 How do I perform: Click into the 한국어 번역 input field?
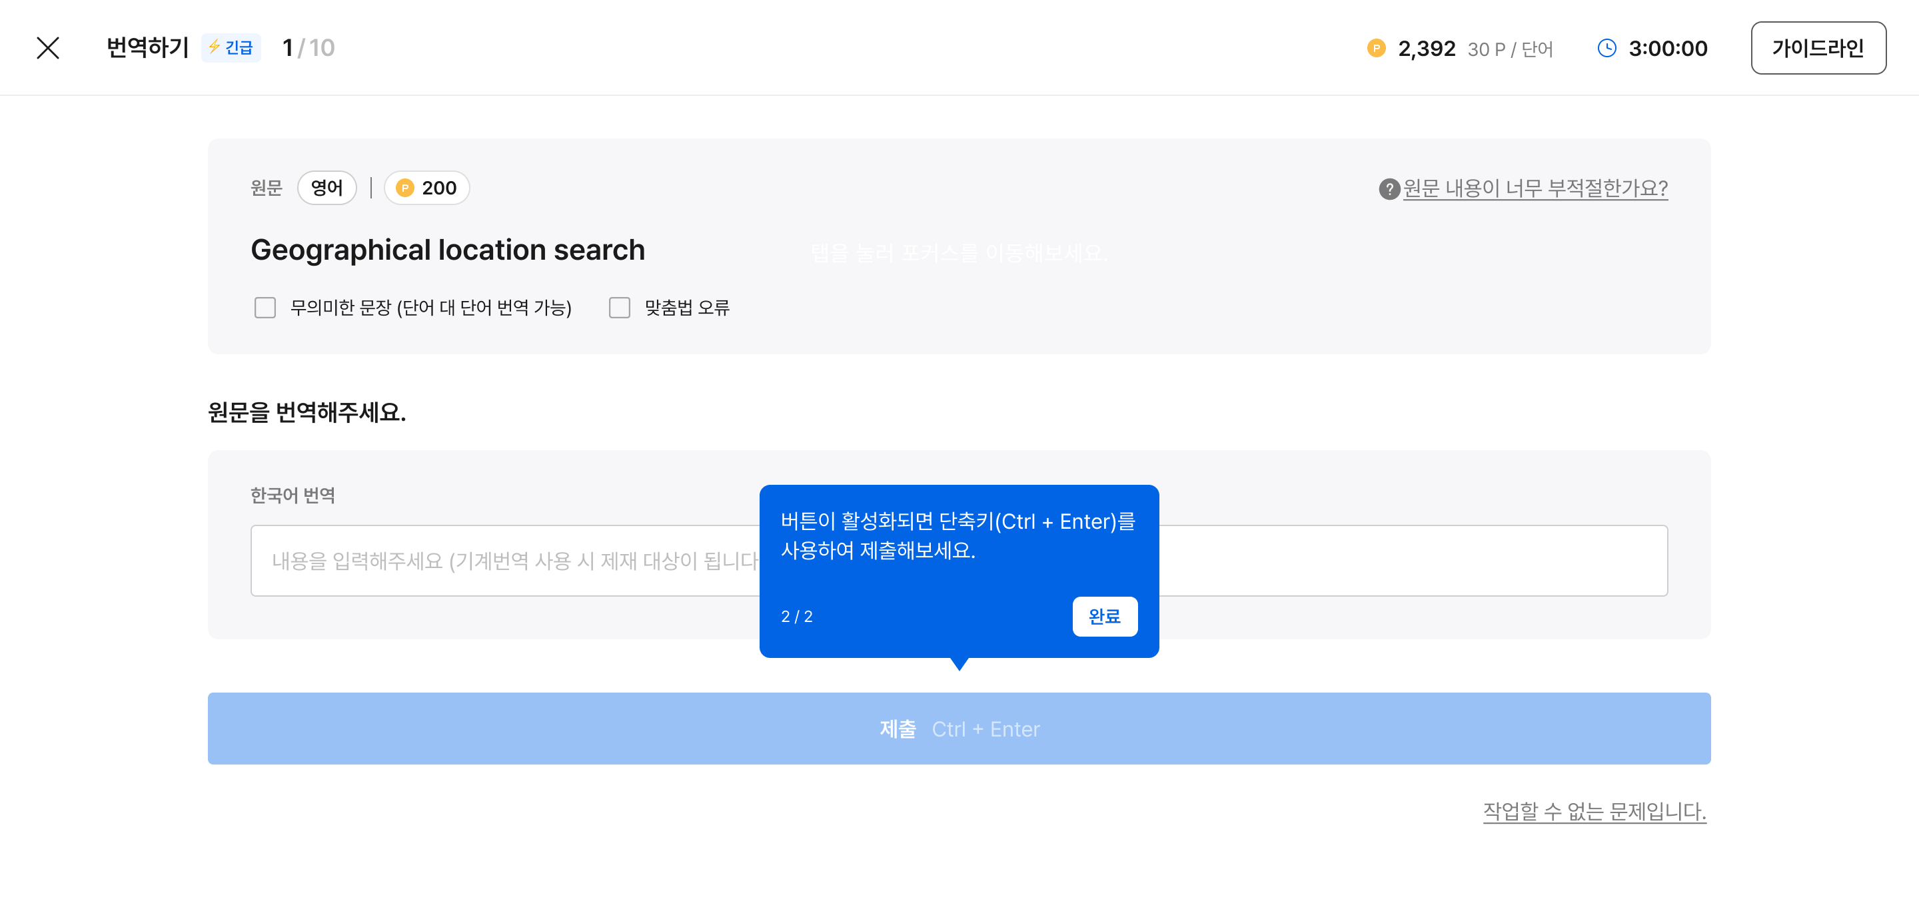click(x=959, y=560)
